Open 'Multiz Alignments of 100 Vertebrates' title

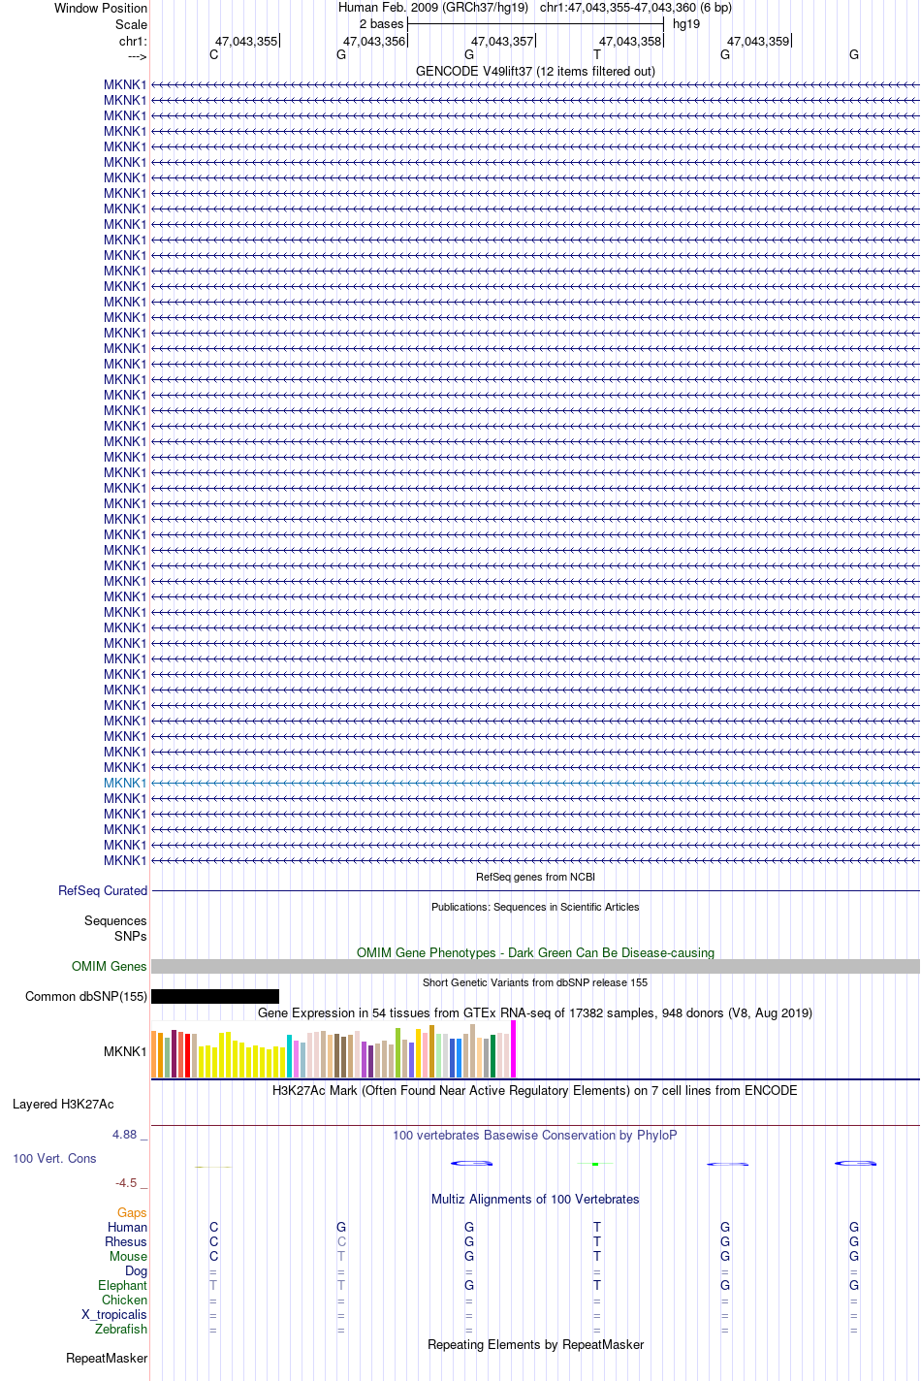(x=535, y=1199)
